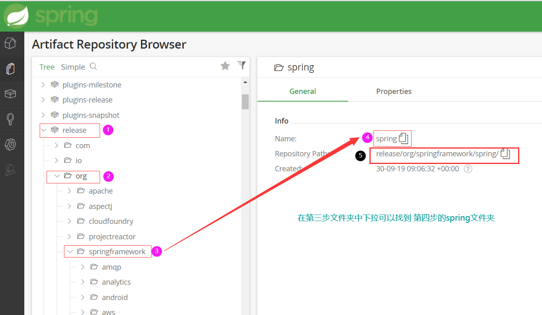Viewport: 542px width, 315px height.
Task: Select the aws folder label
Action: point(109,312)
